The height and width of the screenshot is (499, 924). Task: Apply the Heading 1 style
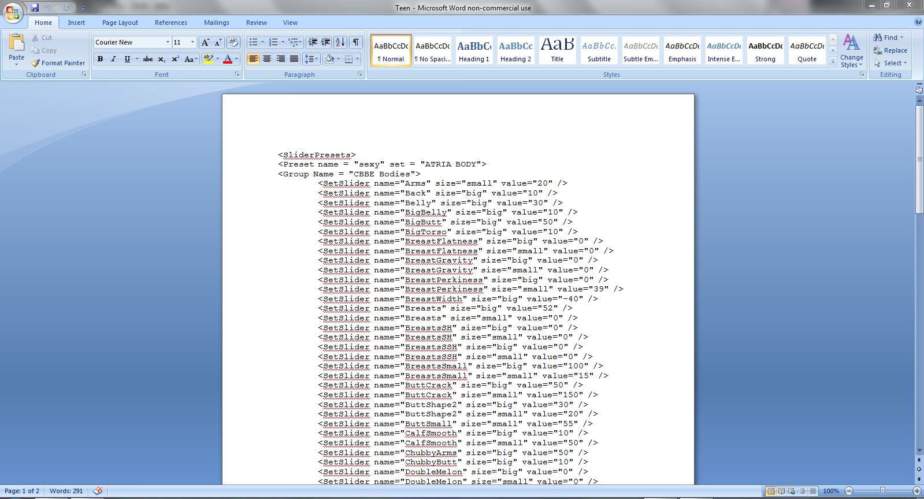(x=474, y=50)
